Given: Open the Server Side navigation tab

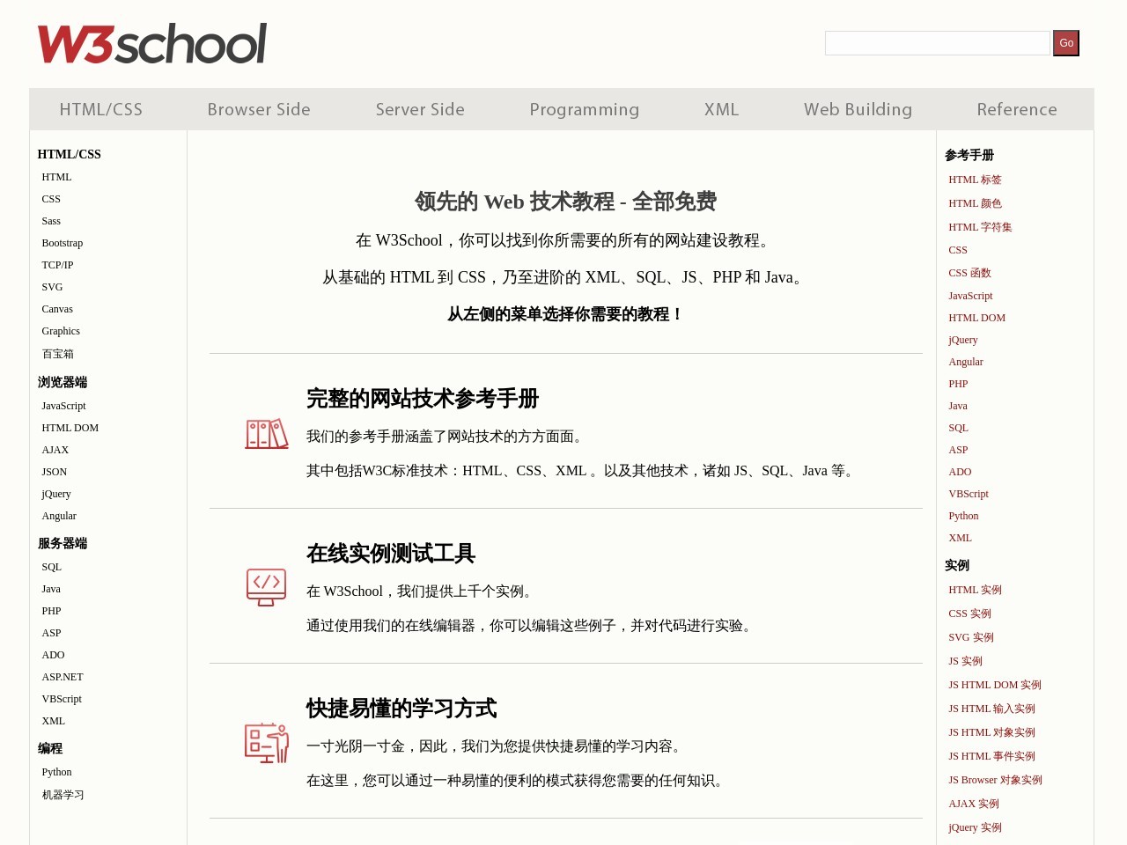Looking at the screenshot, I should pyautogui.click(x=420, y=109).
